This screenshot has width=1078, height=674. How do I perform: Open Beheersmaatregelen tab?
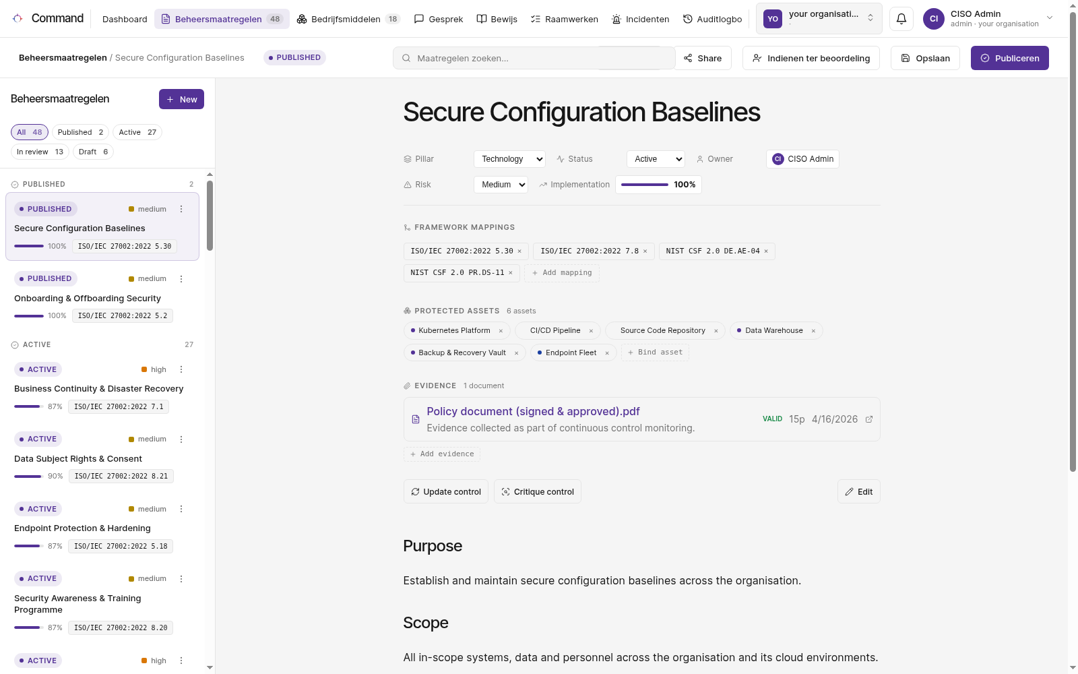(222, 19)
